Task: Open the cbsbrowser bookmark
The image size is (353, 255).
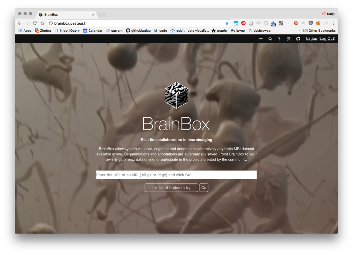Action: point(260,31)
